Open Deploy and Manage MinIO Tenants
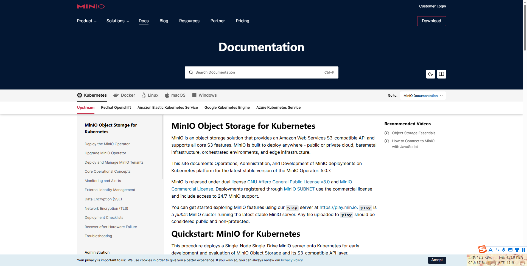The image size is (527, 266). point(114,162)
